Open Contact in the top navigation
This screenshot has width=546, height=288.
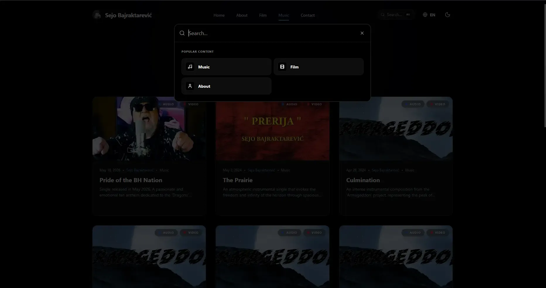coord(308,15)
